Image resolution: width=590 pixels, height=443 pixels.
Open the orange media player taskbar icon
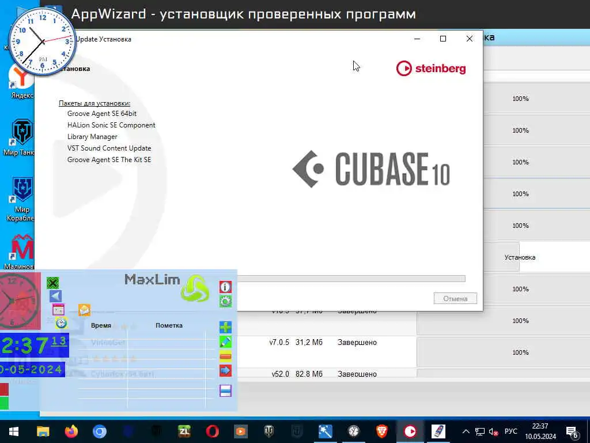[241, 431]
